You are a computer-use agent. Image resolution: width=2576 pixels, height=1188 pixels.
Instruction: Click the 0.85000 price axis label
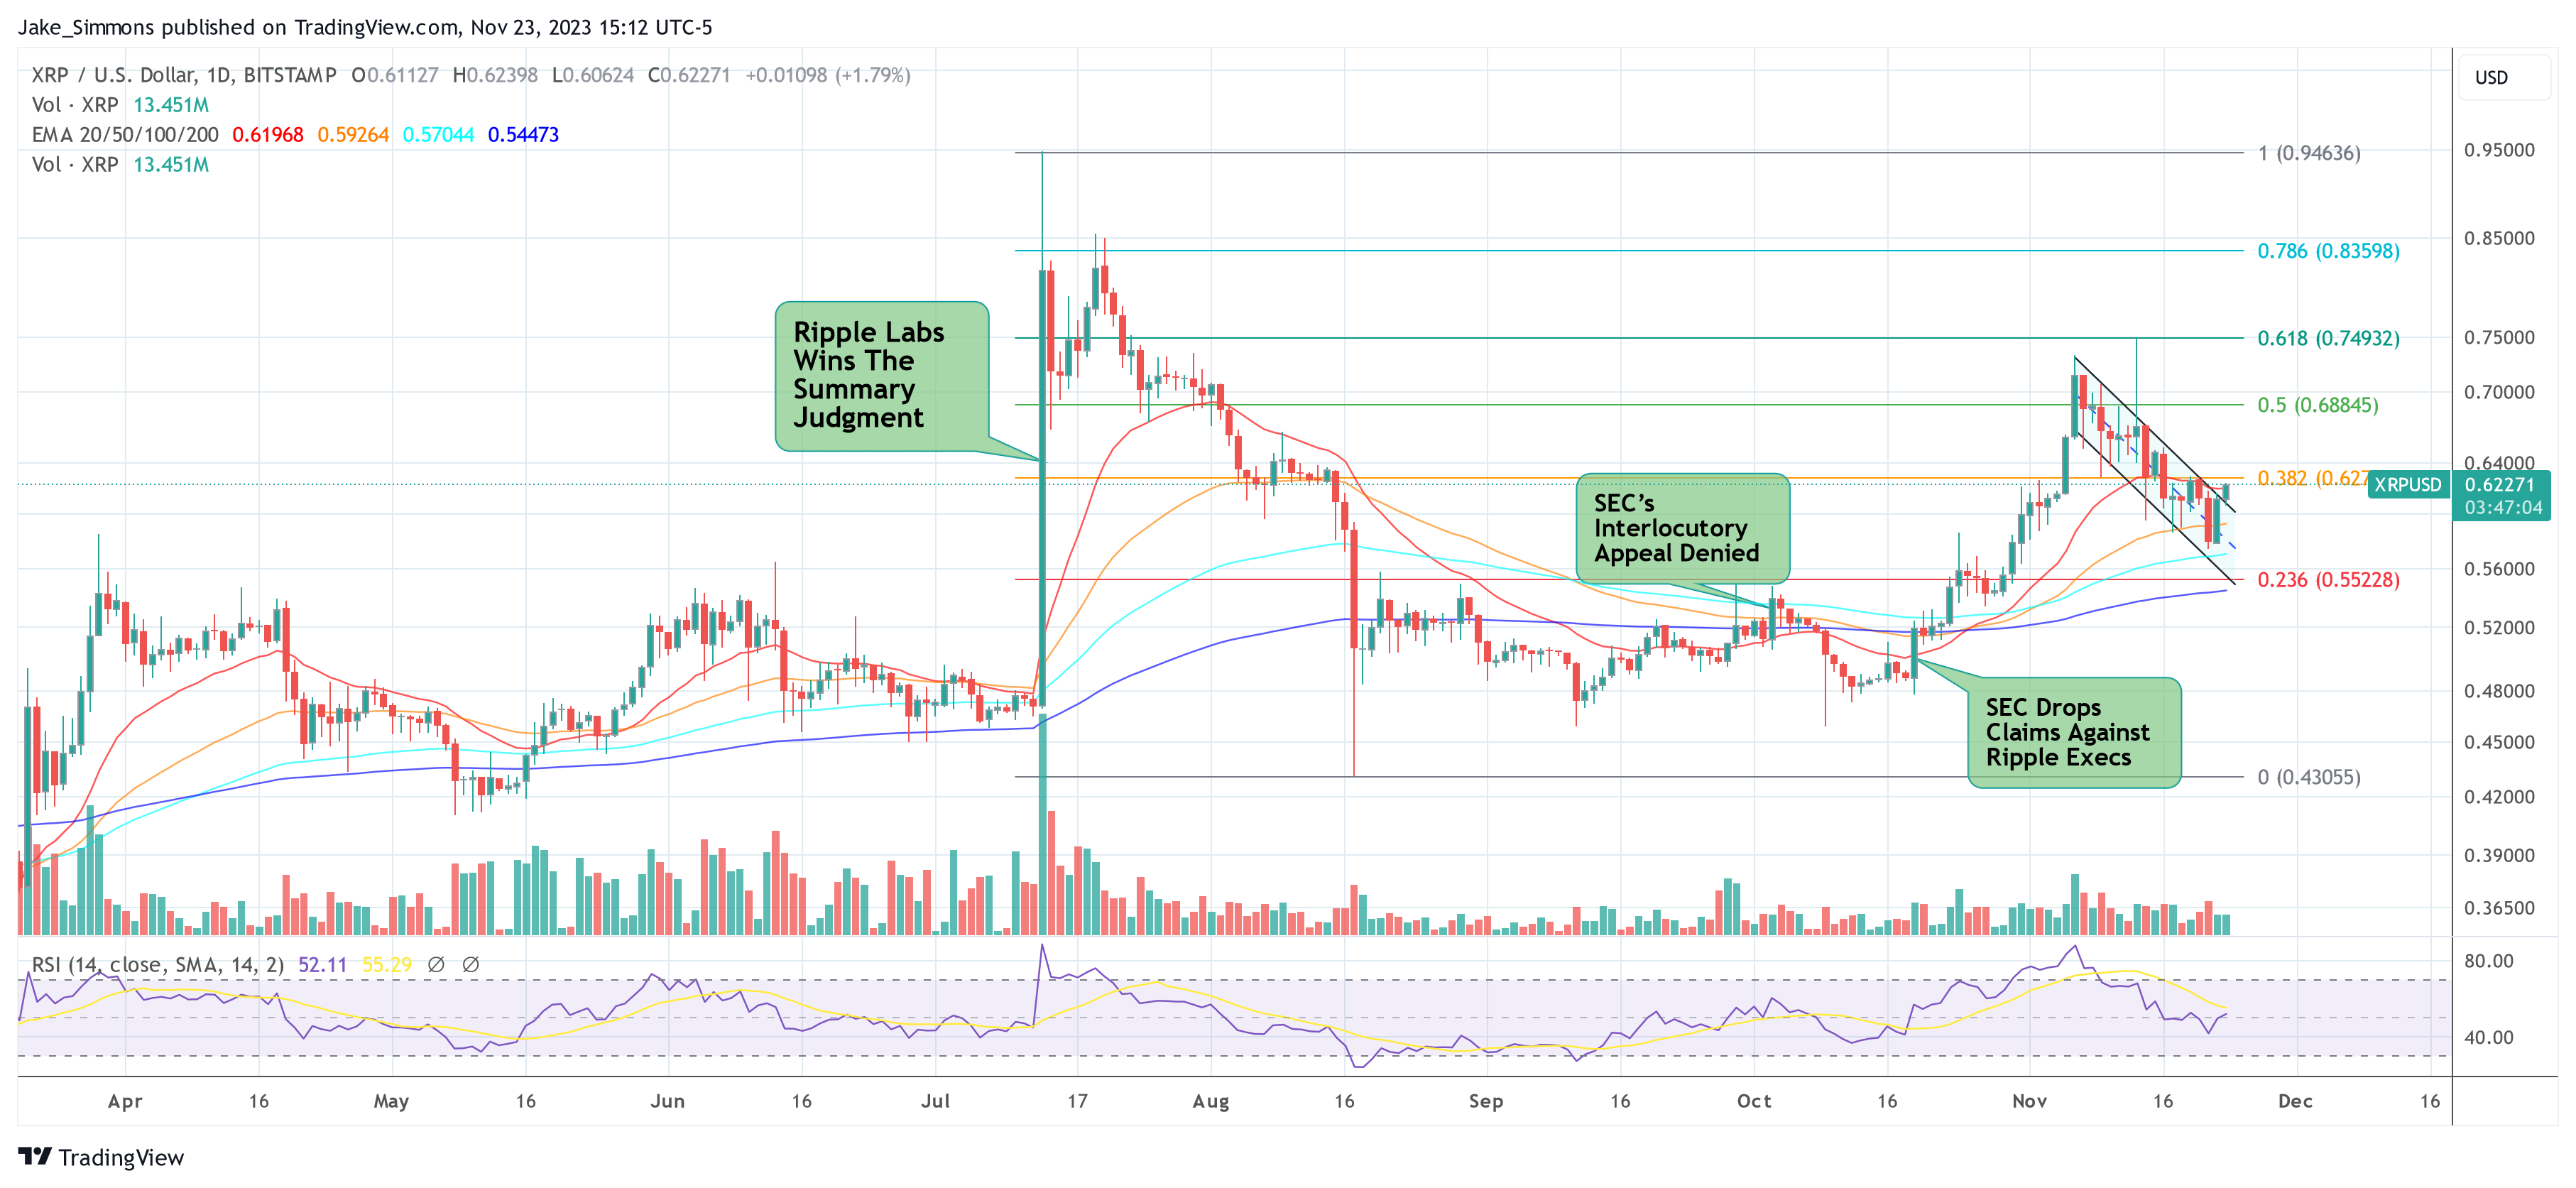click(2499, 238)
